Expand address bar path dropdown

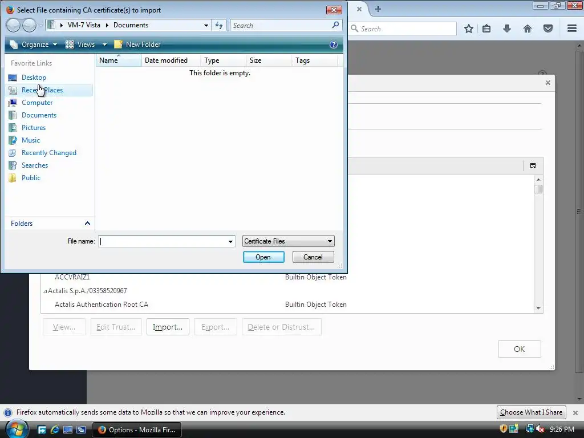[206, 25]
